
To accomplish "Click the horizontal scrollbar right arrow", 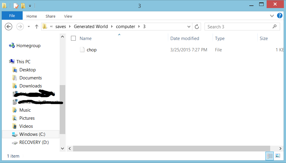I will tap(280, 148).
